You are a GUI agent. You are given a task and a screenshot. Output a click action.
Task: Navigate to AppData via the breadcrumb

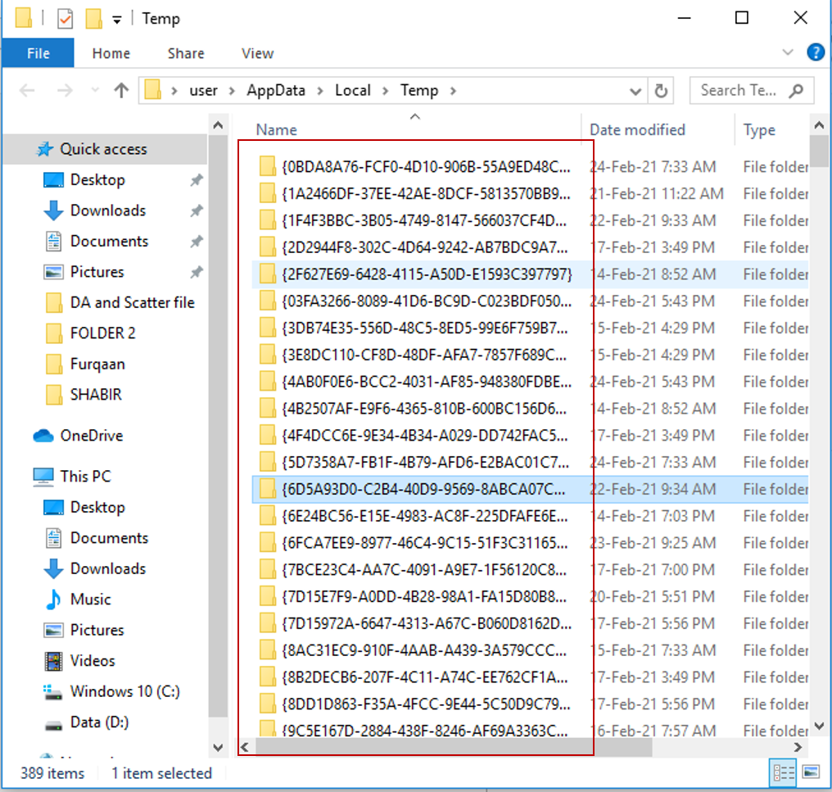(x=277, y=90)
